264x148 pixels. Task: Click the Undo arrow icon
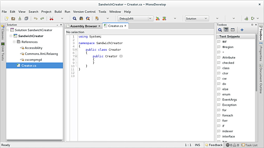pos(35,19)
